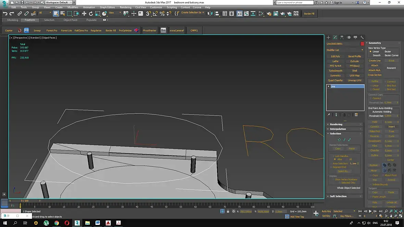
Task: Open the Modifier List dropdown
Action: point(345,50)
